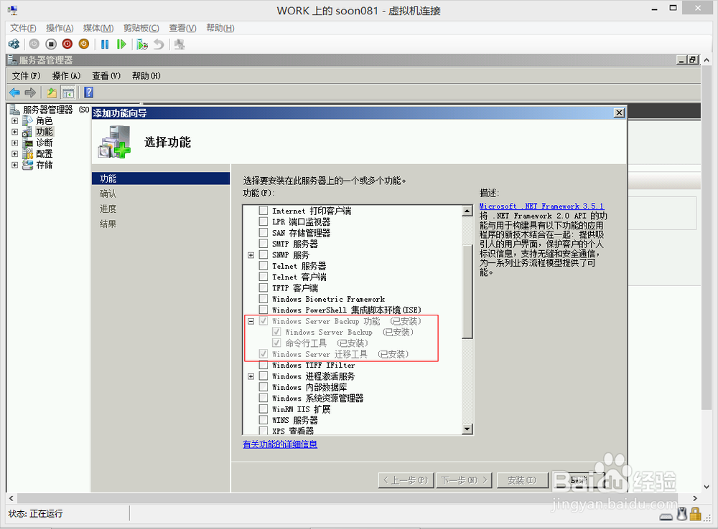Expand the 配置 tree node
The width and height of the screenshot is (718, 529).
[14, 153]
